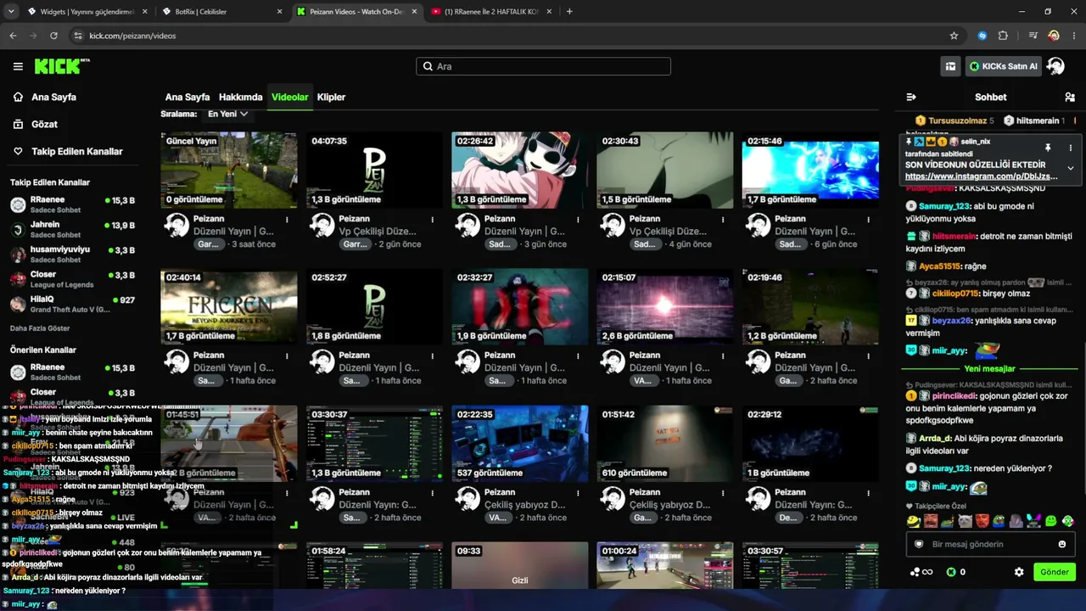This screenshot has width=1086, height=611.
Task: Go to Kick home via the logo
Action: tap(62, 66)
